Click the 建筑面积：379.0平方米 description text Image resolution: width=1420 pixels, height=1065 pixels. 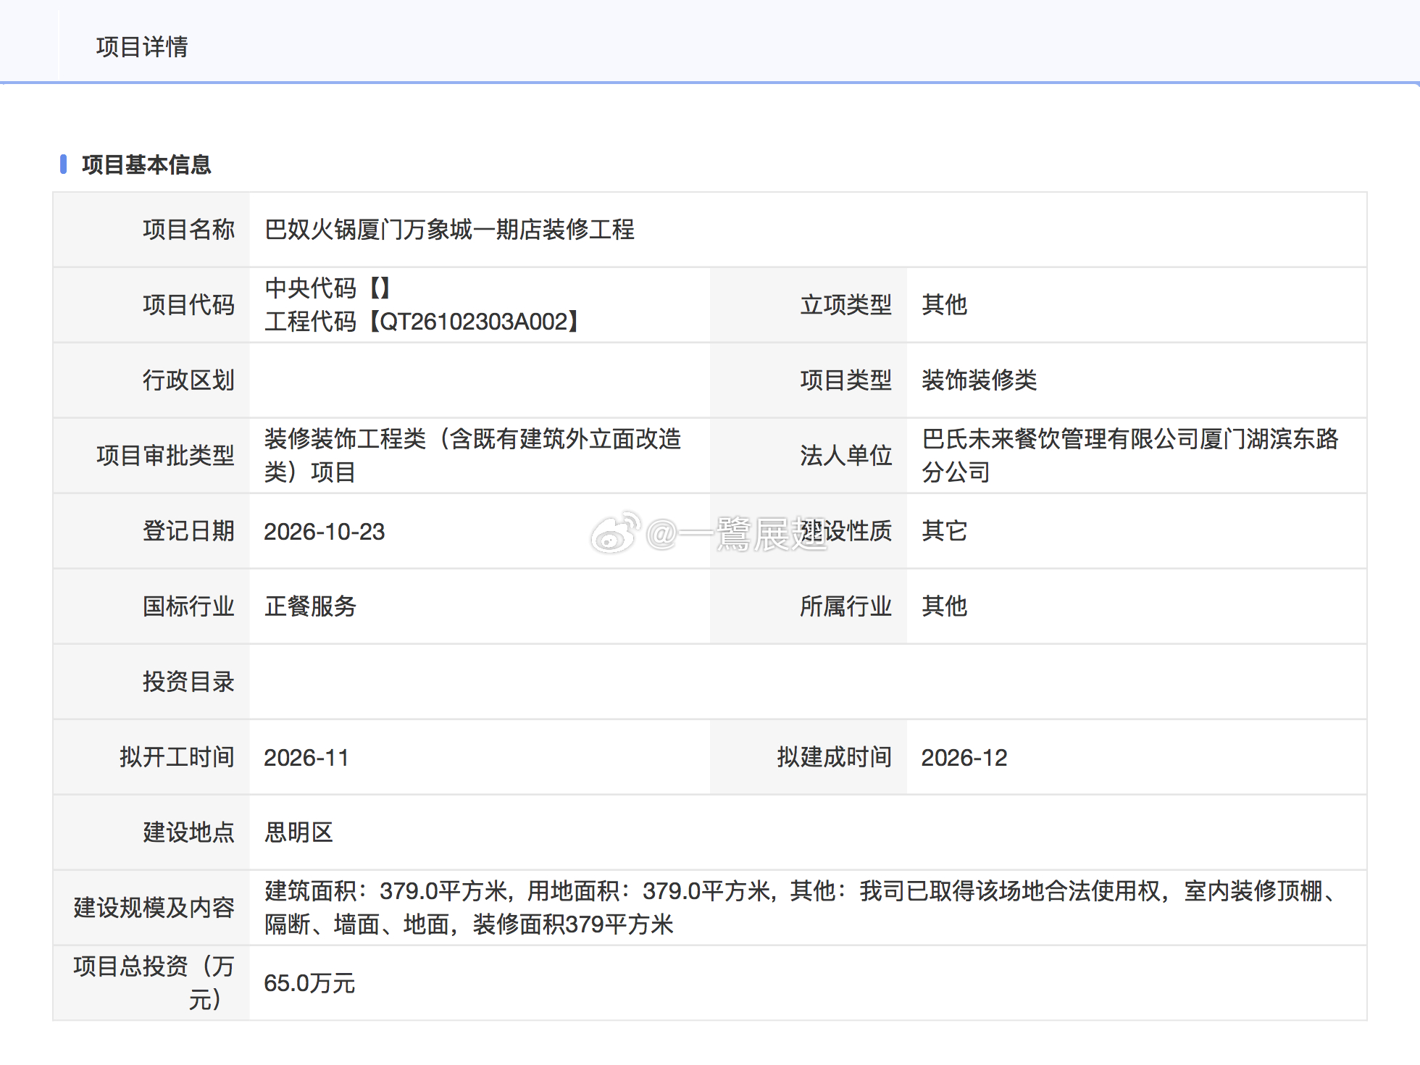800,908
